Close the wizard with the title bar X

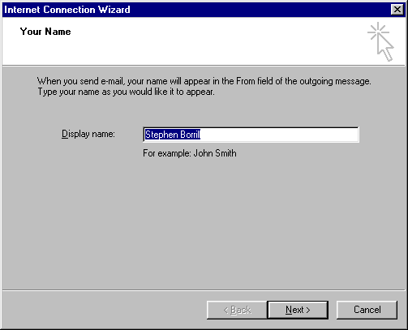[x=397, y=10]
